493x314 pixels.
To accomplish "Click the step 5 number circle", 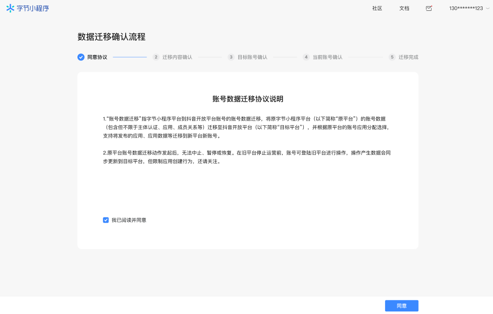I will (x=392, y=57).
